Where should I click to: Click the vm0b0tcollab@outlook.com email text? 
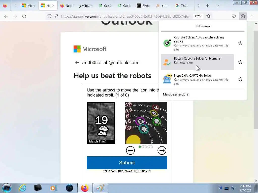(110, 63)
